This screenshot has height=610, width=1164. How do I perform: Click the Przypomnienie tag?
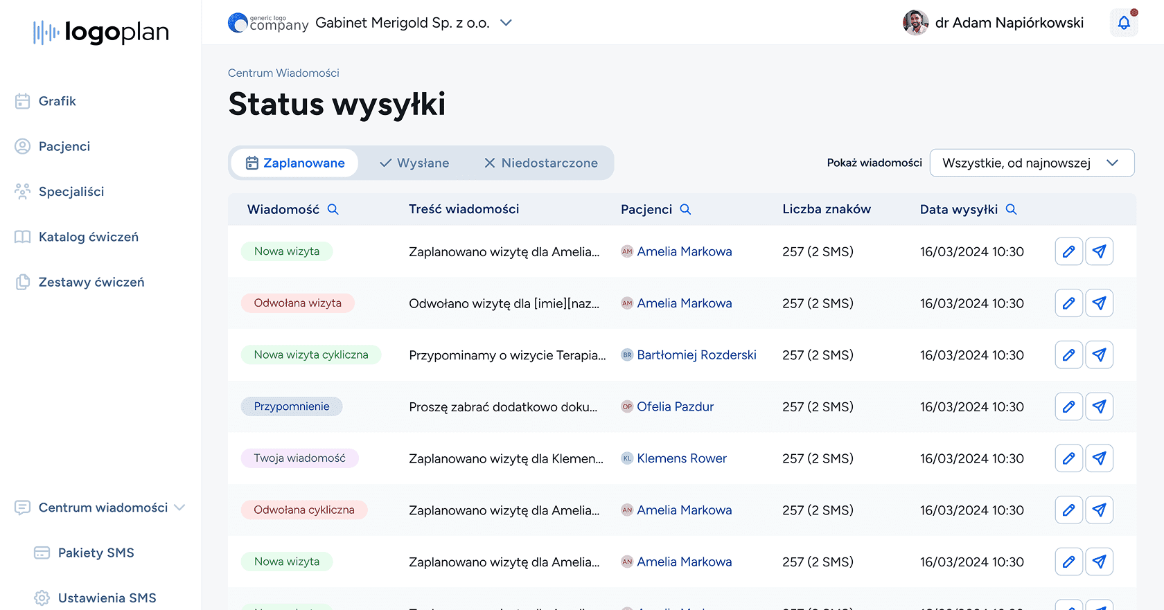[x=292, y=406]
